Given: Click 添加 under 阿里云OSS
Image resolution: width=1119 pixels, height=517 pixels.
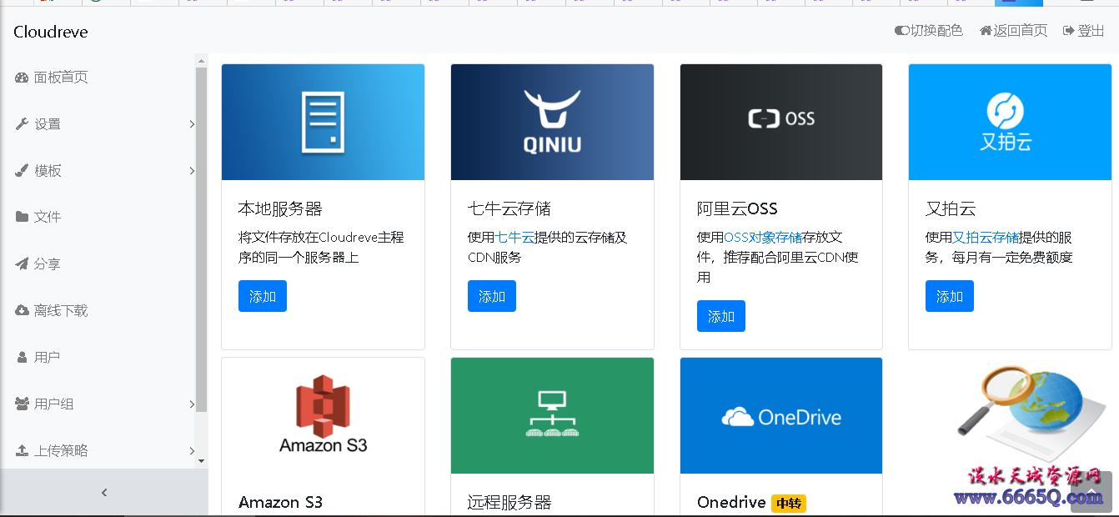Looking at the screenshot, I should coord(721,316).
